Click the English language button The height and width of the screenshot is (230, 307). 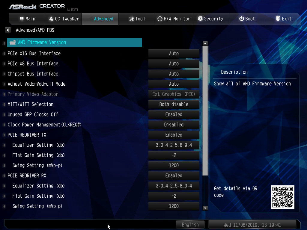(x=190, y=225)
